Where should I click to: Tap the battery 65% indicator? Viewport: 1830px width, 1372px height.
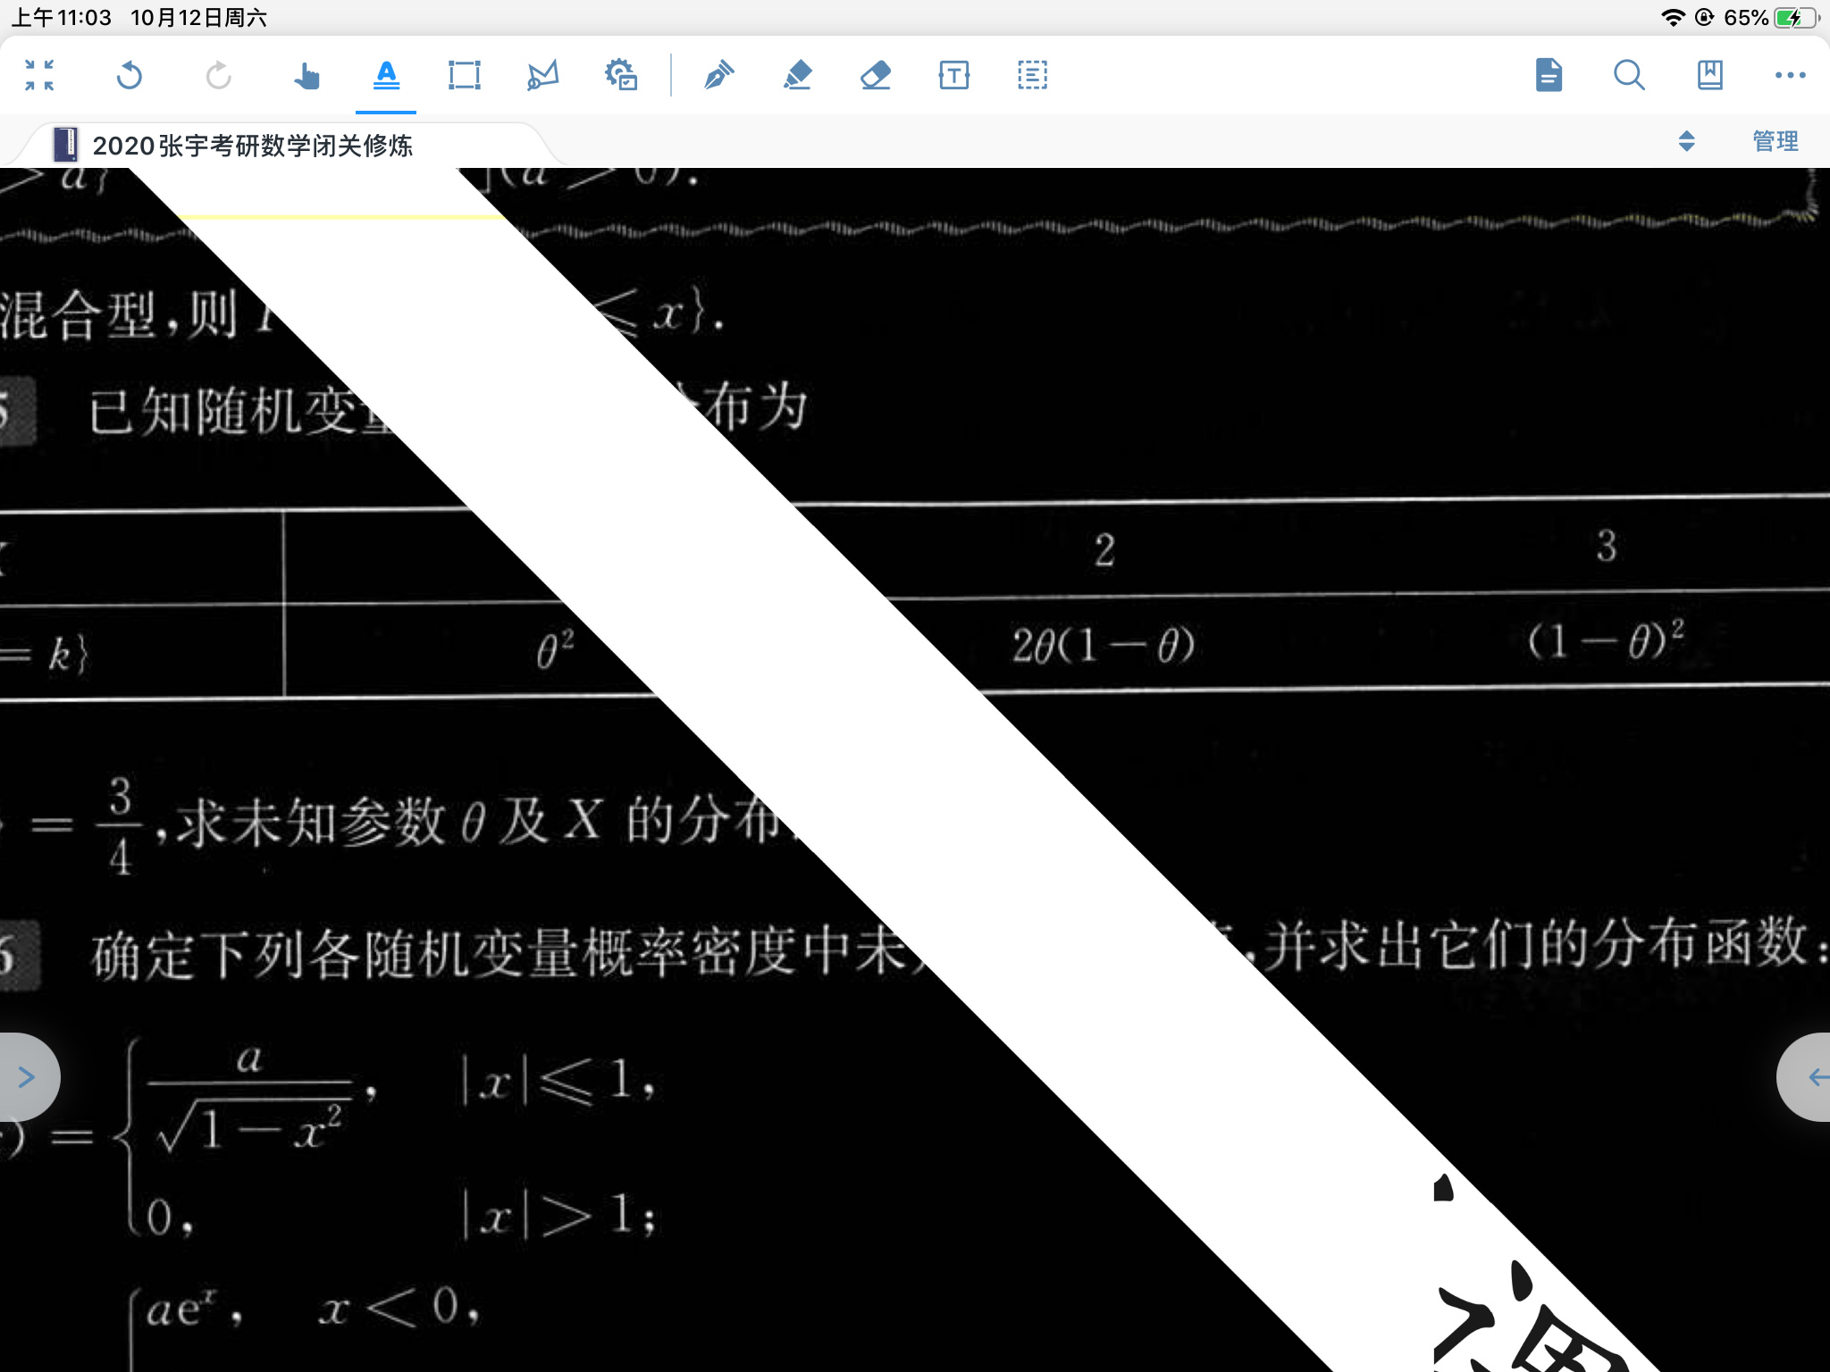click(x=1771, y=18)
